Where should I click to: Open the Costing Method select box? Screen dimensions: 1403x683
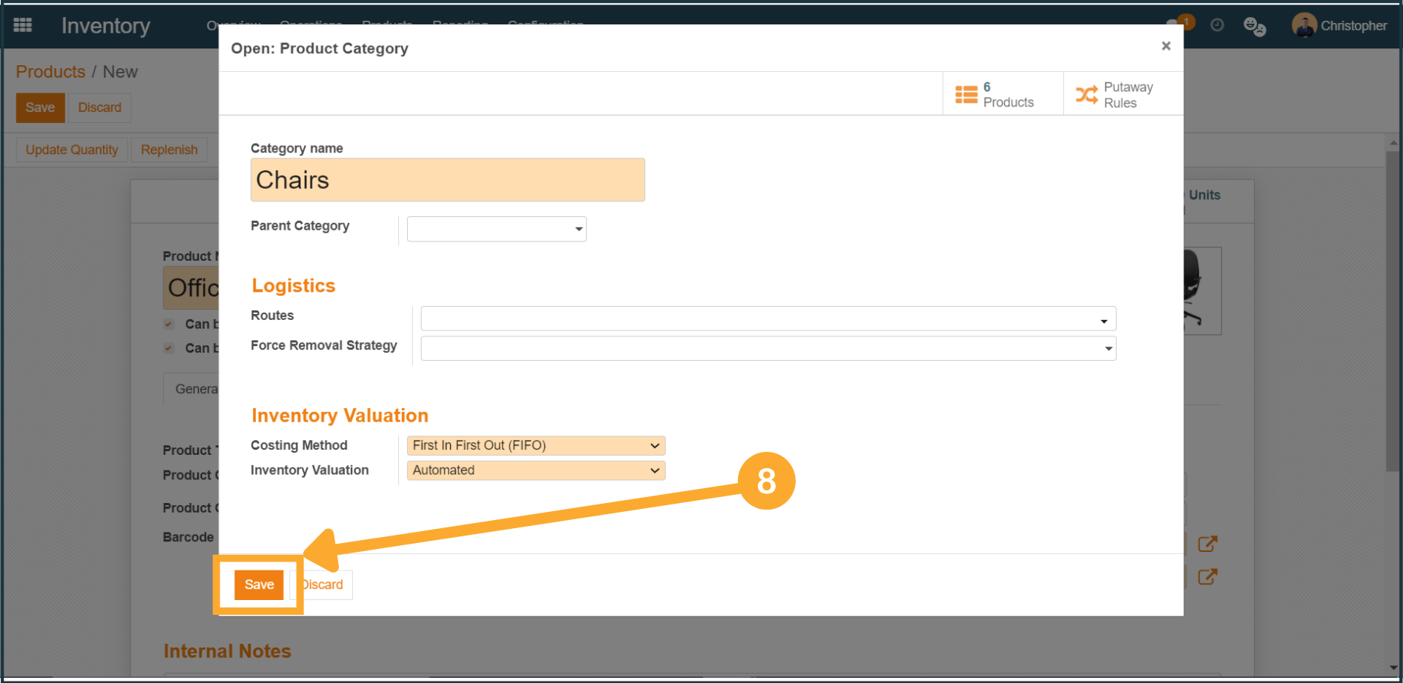click(535, 445)
